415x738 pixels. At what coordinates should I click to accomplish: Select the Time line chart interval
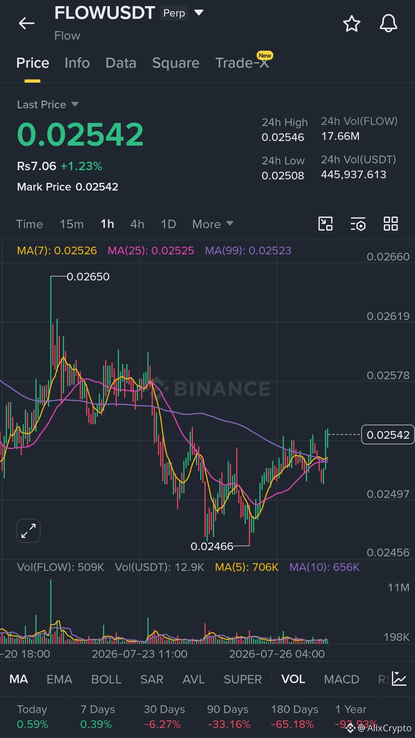click(x=30, y=224)
